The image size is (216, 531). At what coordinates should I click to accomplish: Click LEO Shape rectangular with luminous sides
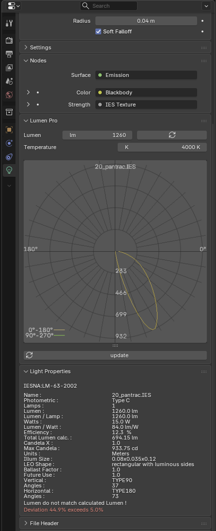click(153, 464)
